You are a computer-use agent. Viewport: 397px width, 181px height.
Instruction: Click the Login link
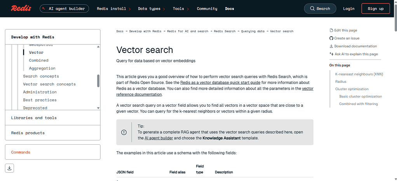tap(349, 9)
